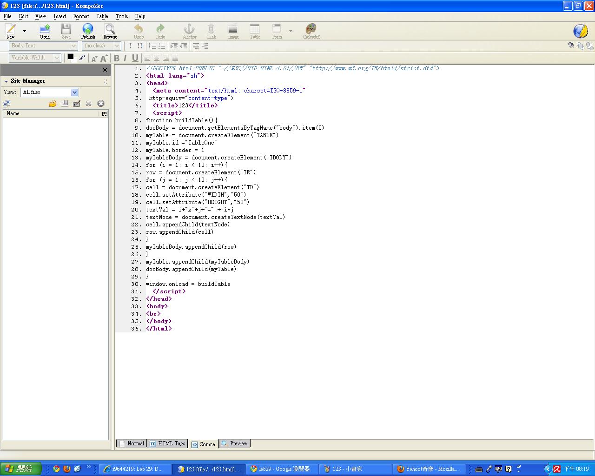Click the Open file toolbar icon
This screenshot has width=595, height=476.
pos(45,31)
